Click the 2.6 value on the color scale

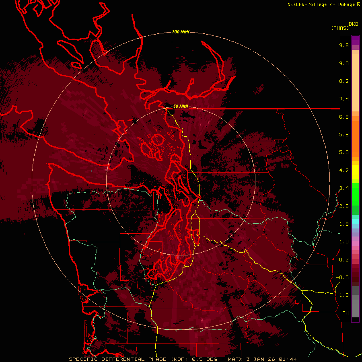(x=344, y=206)
